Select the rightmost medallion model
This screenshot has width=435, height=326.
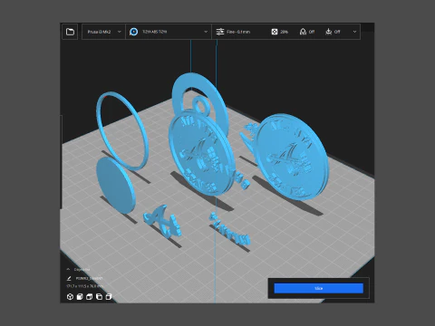point(292,157)
